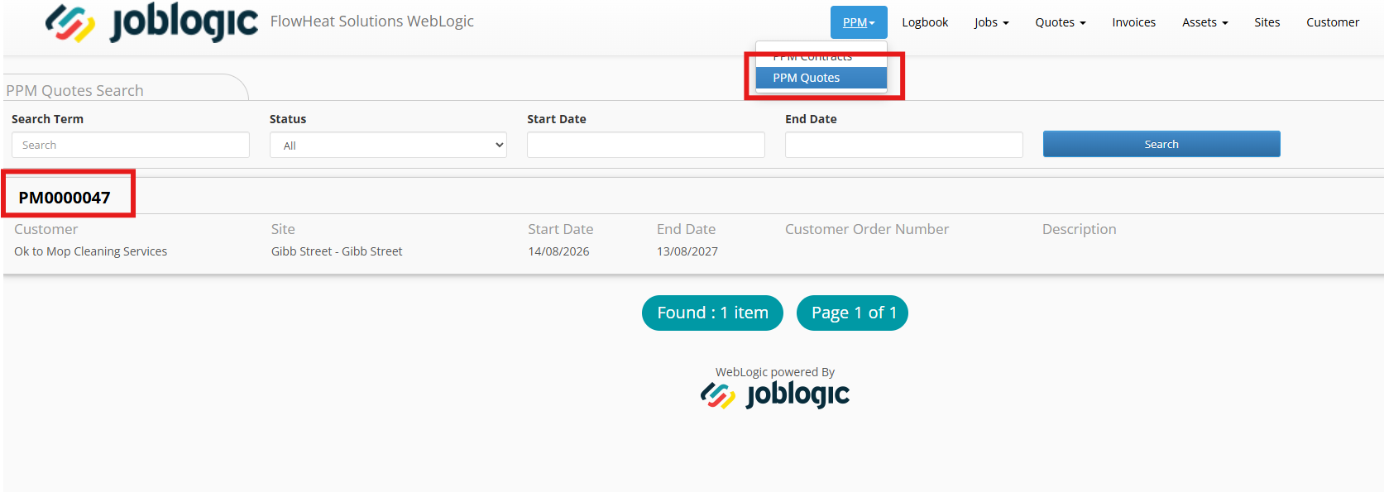Open the Sites page
The height and width of the screenshot is (492, 1384).
[x=1267, y=22]
